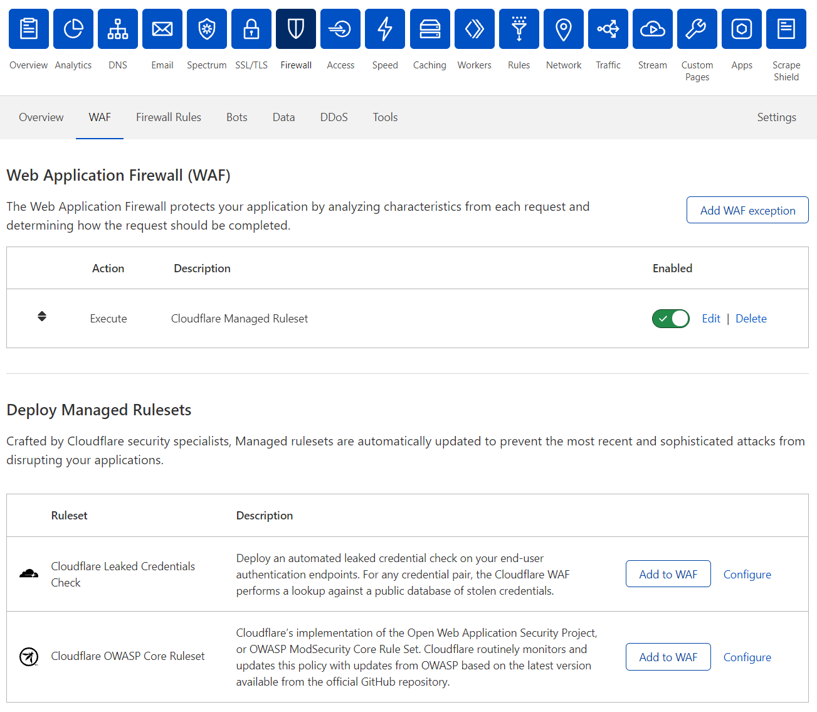Click the Add WAF exception button
Viewport: 817px width, 712px height.
[x=747, y=210]
